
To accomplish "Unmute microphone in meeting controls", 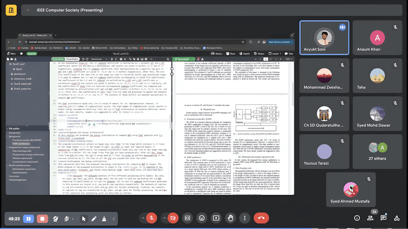I will pyautogui.click(x=151, y=218).
